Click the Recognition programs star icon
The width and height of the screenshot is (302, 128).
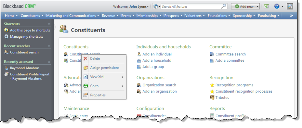pos(212,85)
